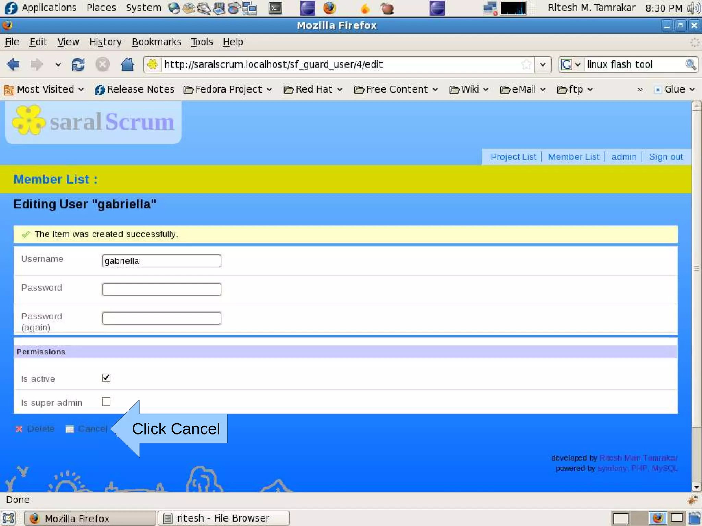This screenshot has width=702, height=526.
Task: Click the page vertical scrollbar thumb
Action: [696, 269]
